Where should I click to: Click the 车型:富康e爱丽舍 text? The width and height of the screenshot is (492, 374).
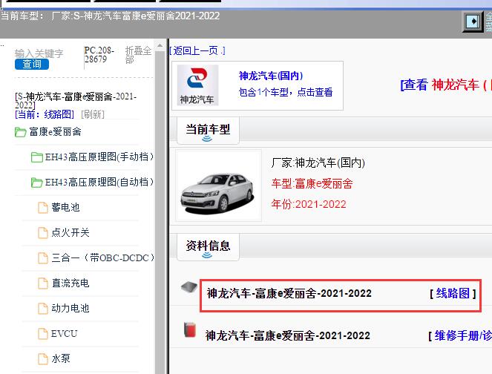[x=312, y=183]
